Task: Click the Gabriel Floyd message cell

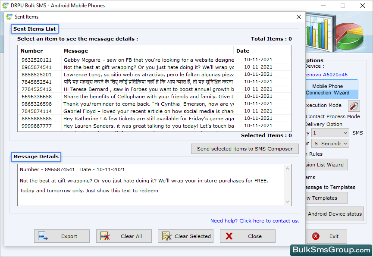Action: [x=148, y=111]
